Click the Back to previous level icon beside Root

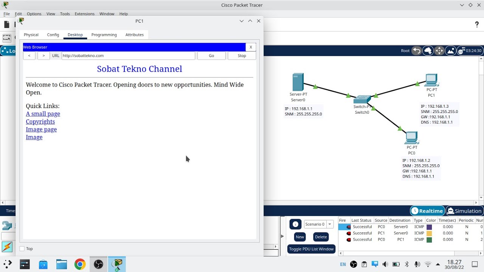416,51
